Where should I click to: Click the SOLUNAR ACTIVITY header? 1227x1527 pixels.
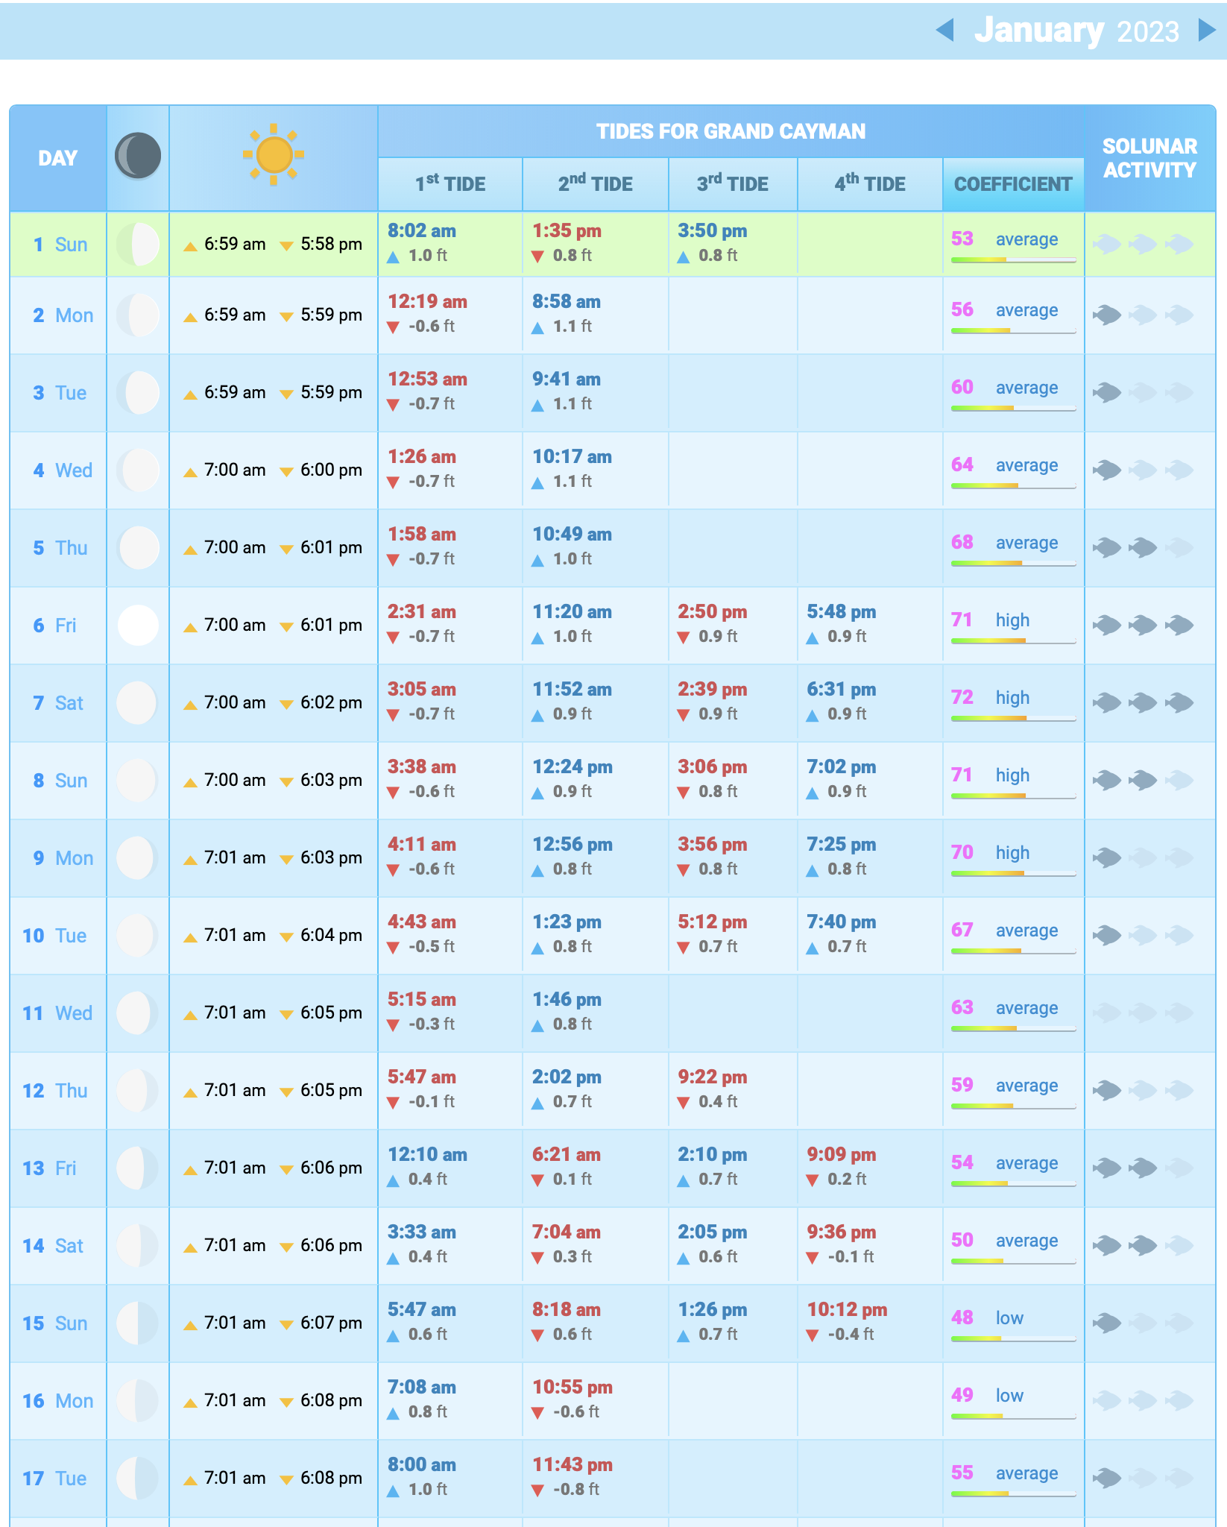pos(1149,158)
